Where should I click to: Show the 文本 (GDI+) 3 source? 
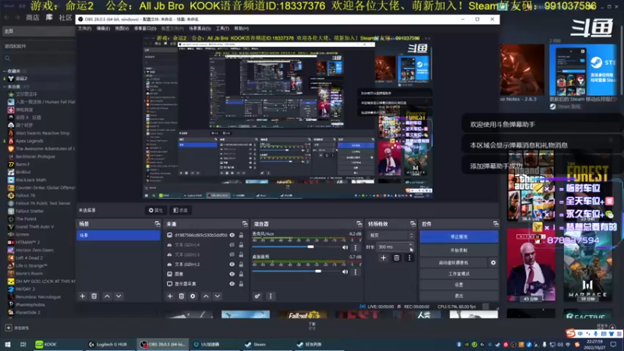[x=232, y=254]
